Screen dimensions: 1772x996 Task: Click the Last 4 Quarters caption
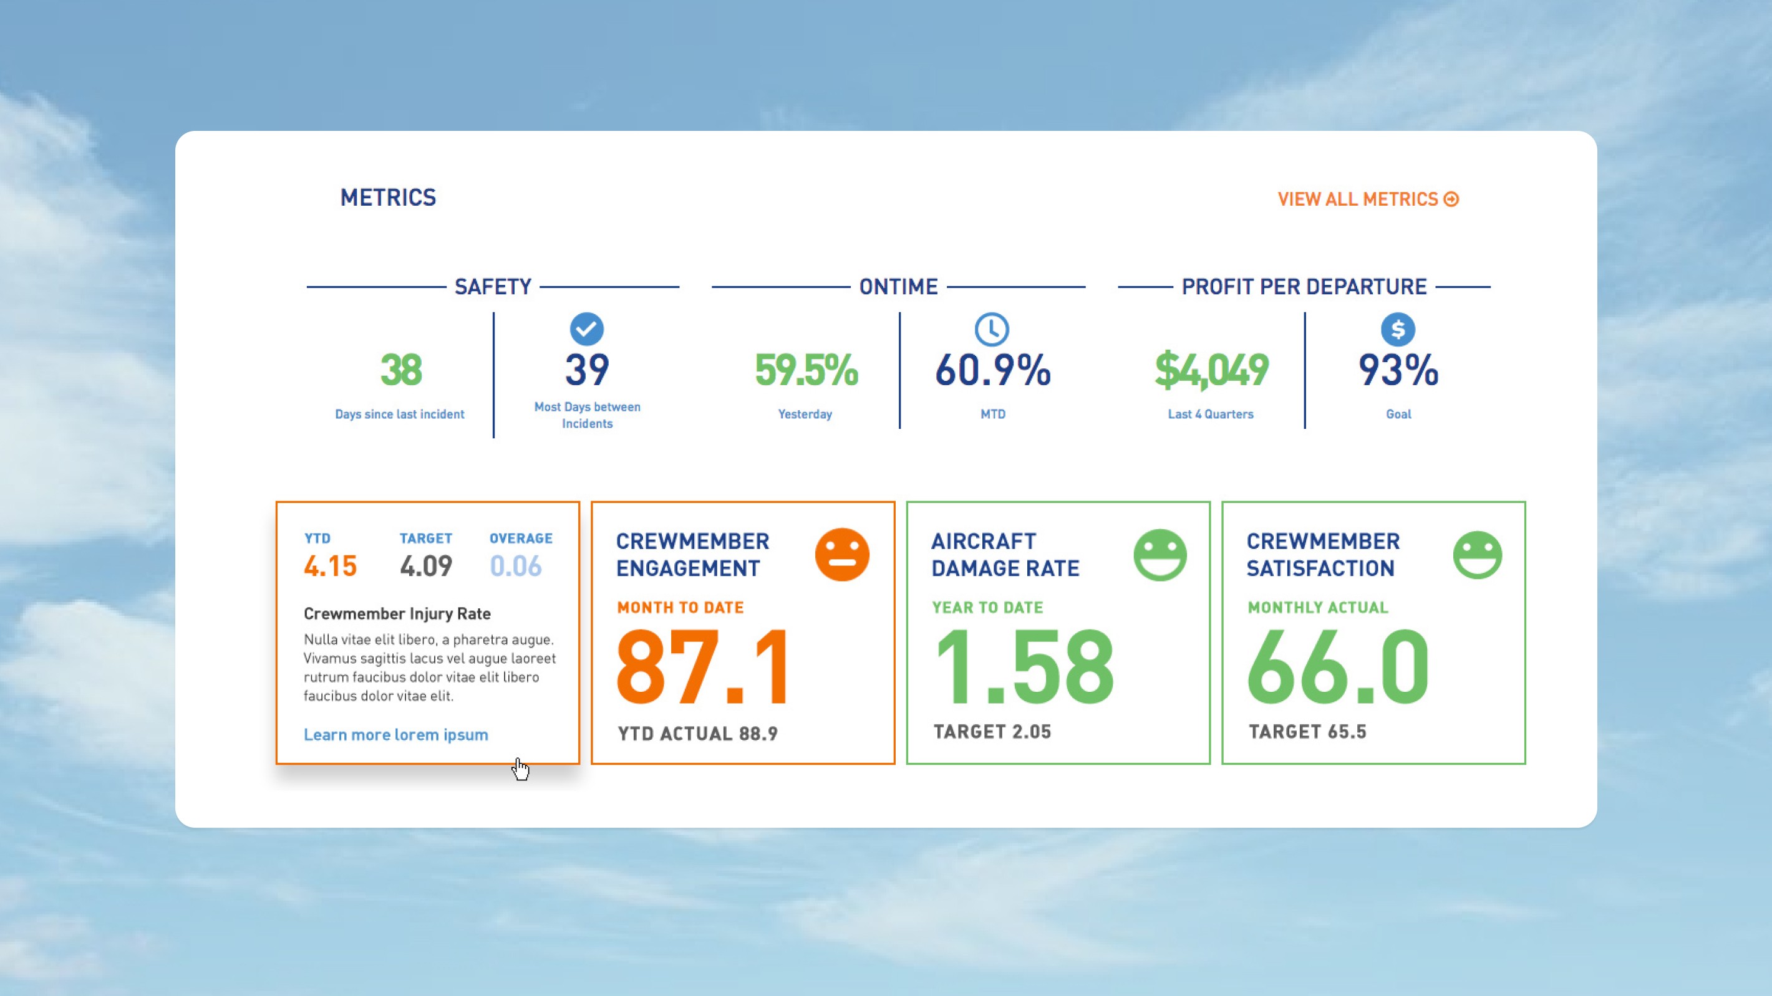point(1211,414)
